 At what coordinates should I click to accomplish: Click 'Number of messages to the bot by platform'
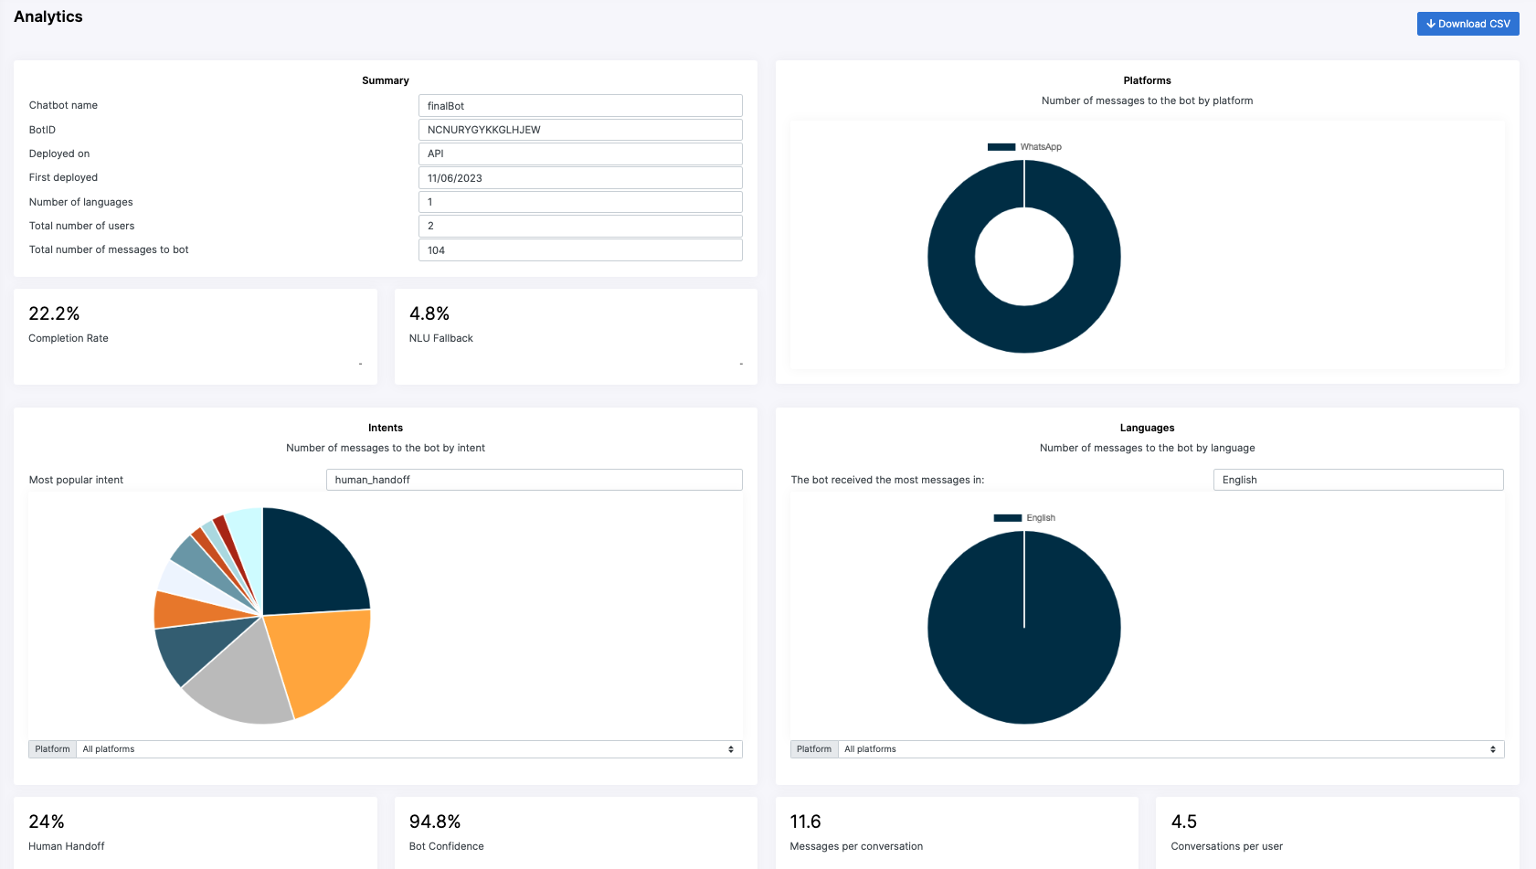[1148, 101]
